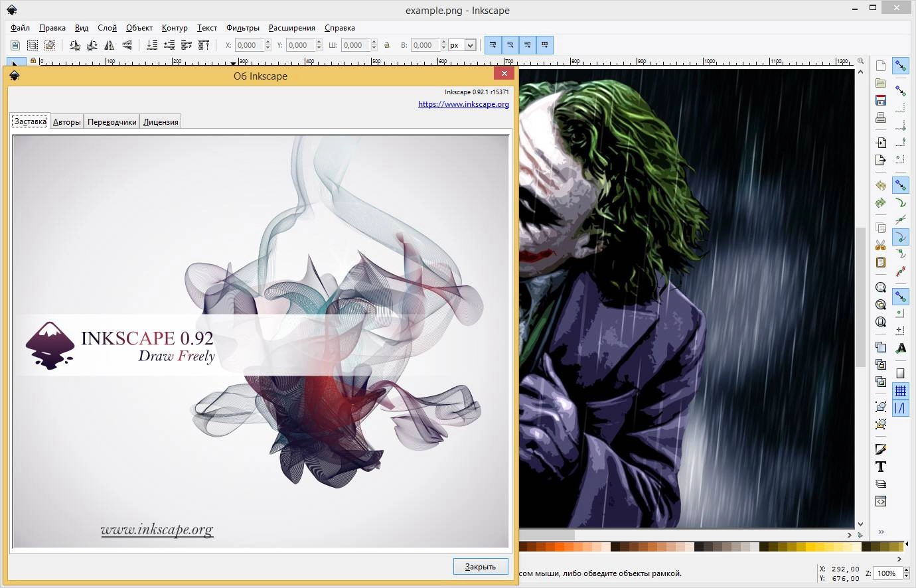The width and height of the screenshot is (916, 588).
Task: Rotate selection 90° clockwise icon
Action: click(x=92, y=45)
